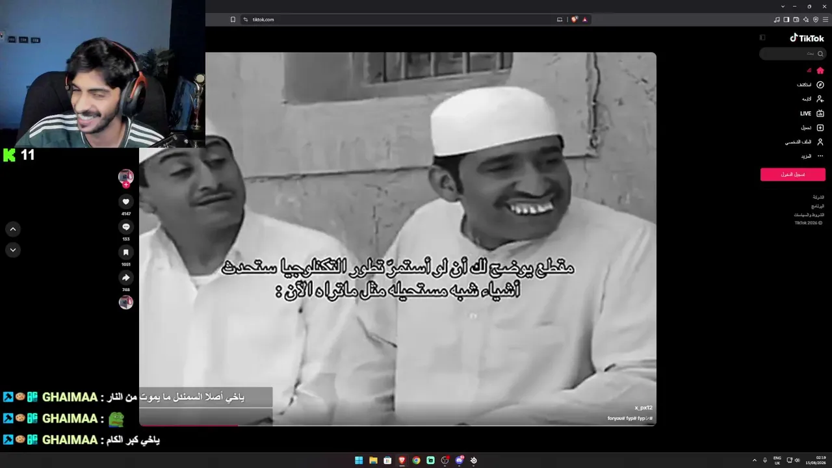Click the GHAIMAA chat message with frog emote
The height and width of the screenshot is (468, 832).
(x=64, y=419)
